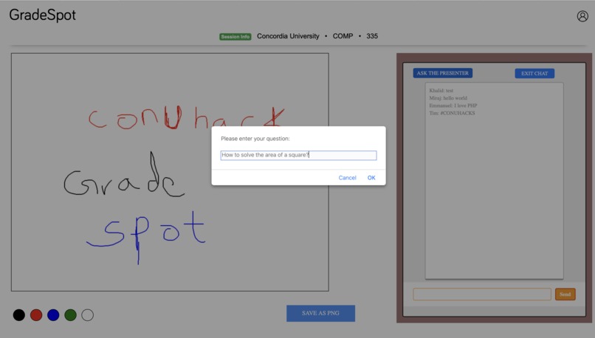Image resolution: width=595 pixels, height=338 pixels.
Task: Click the chat message input field
Action: (x=482, y=294)
